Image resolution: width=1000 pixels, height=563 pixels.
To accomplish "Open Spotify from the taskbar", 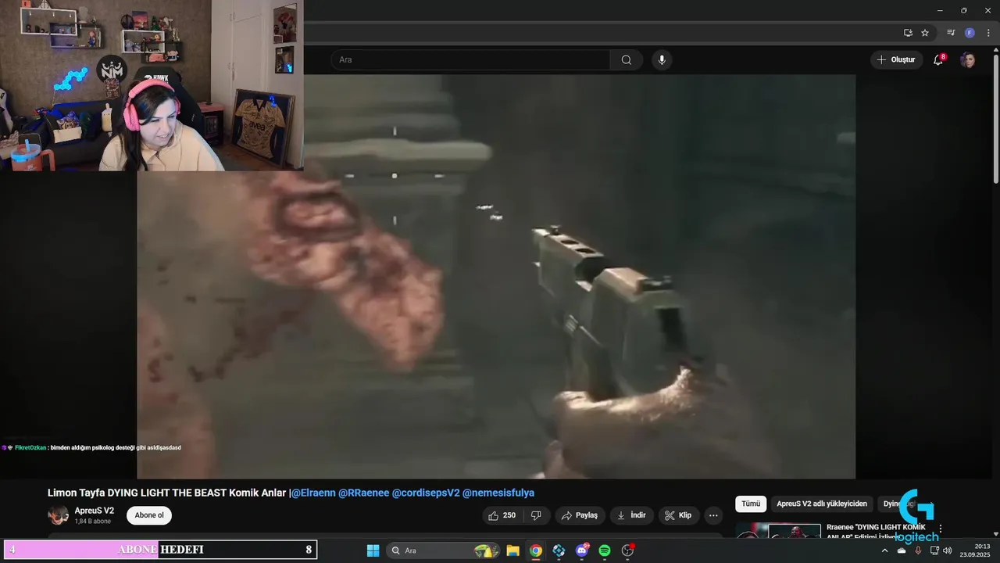I will coord(605,550).
